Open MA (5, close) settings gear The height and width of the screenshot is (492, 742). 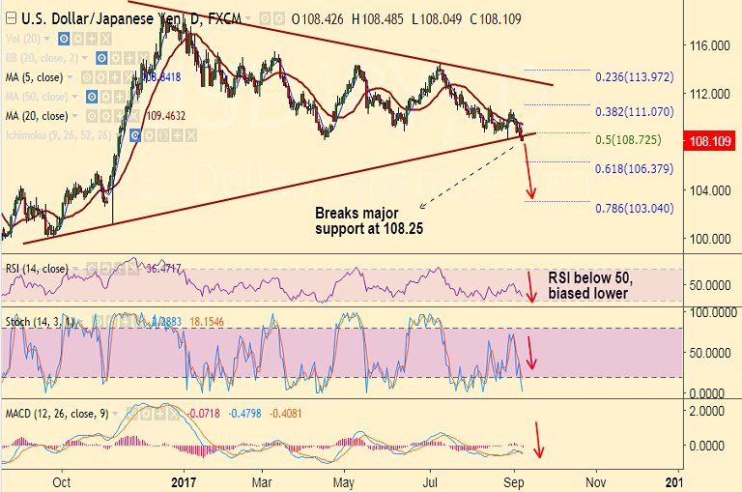point(100,77)
